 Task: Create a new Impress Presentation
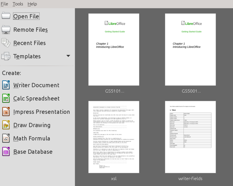42,112
